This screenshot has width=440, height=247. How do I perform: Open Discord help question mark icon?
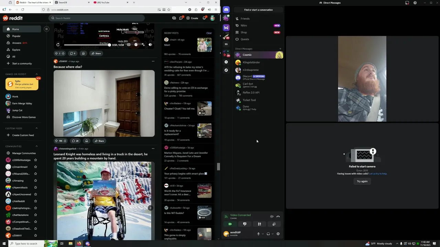click(415, 3)
